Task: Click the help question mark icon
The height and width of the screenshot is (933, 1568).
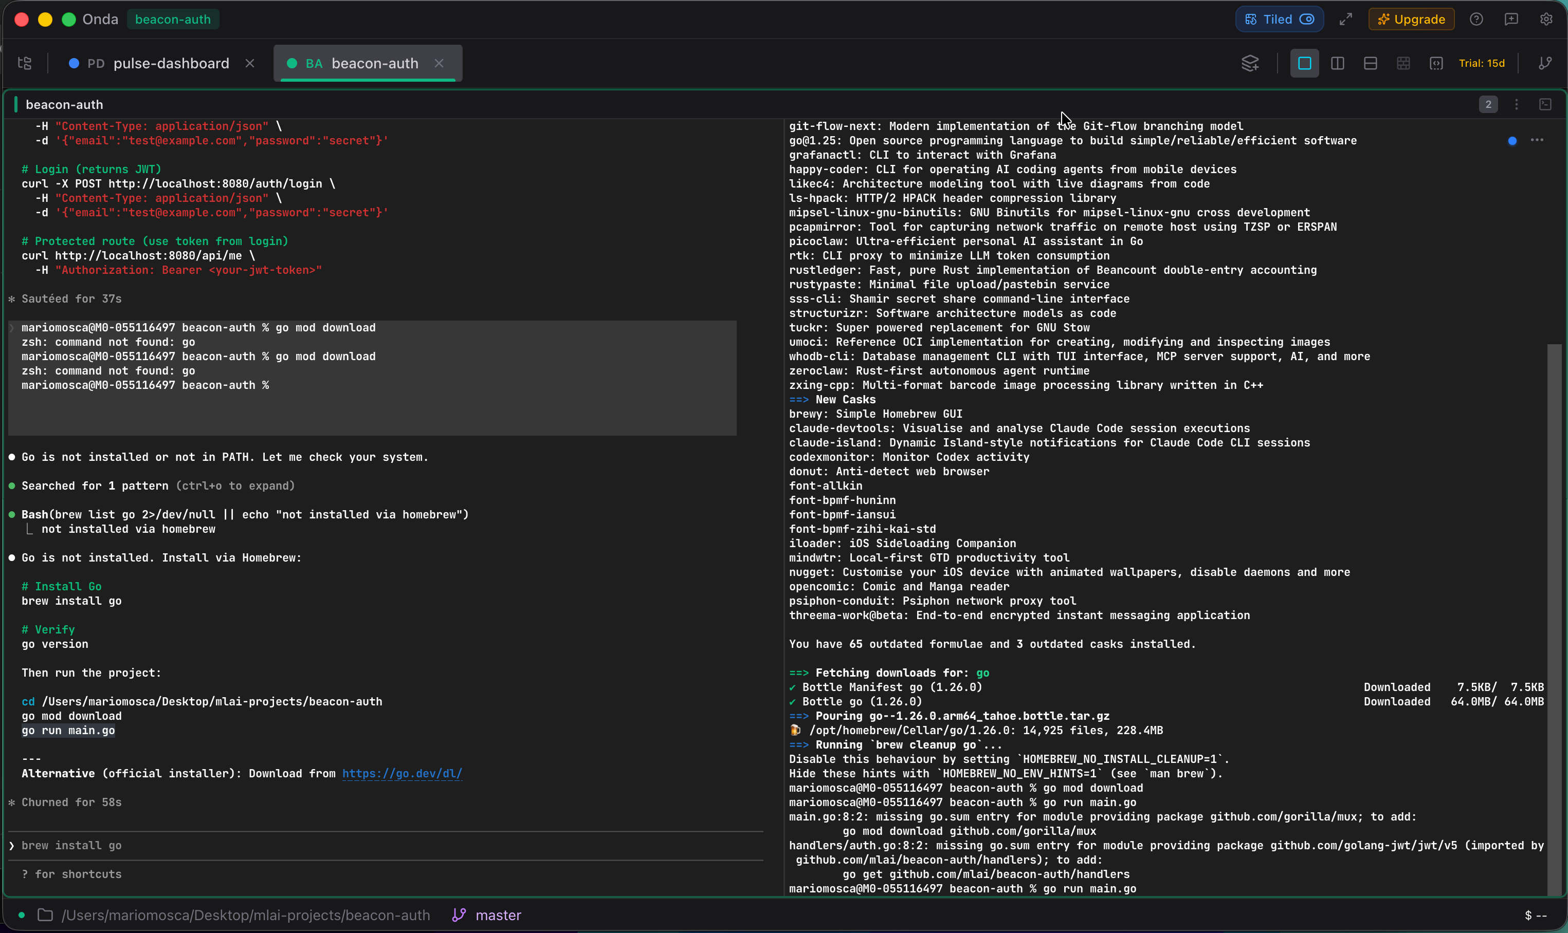Action: pos(1476,19)
